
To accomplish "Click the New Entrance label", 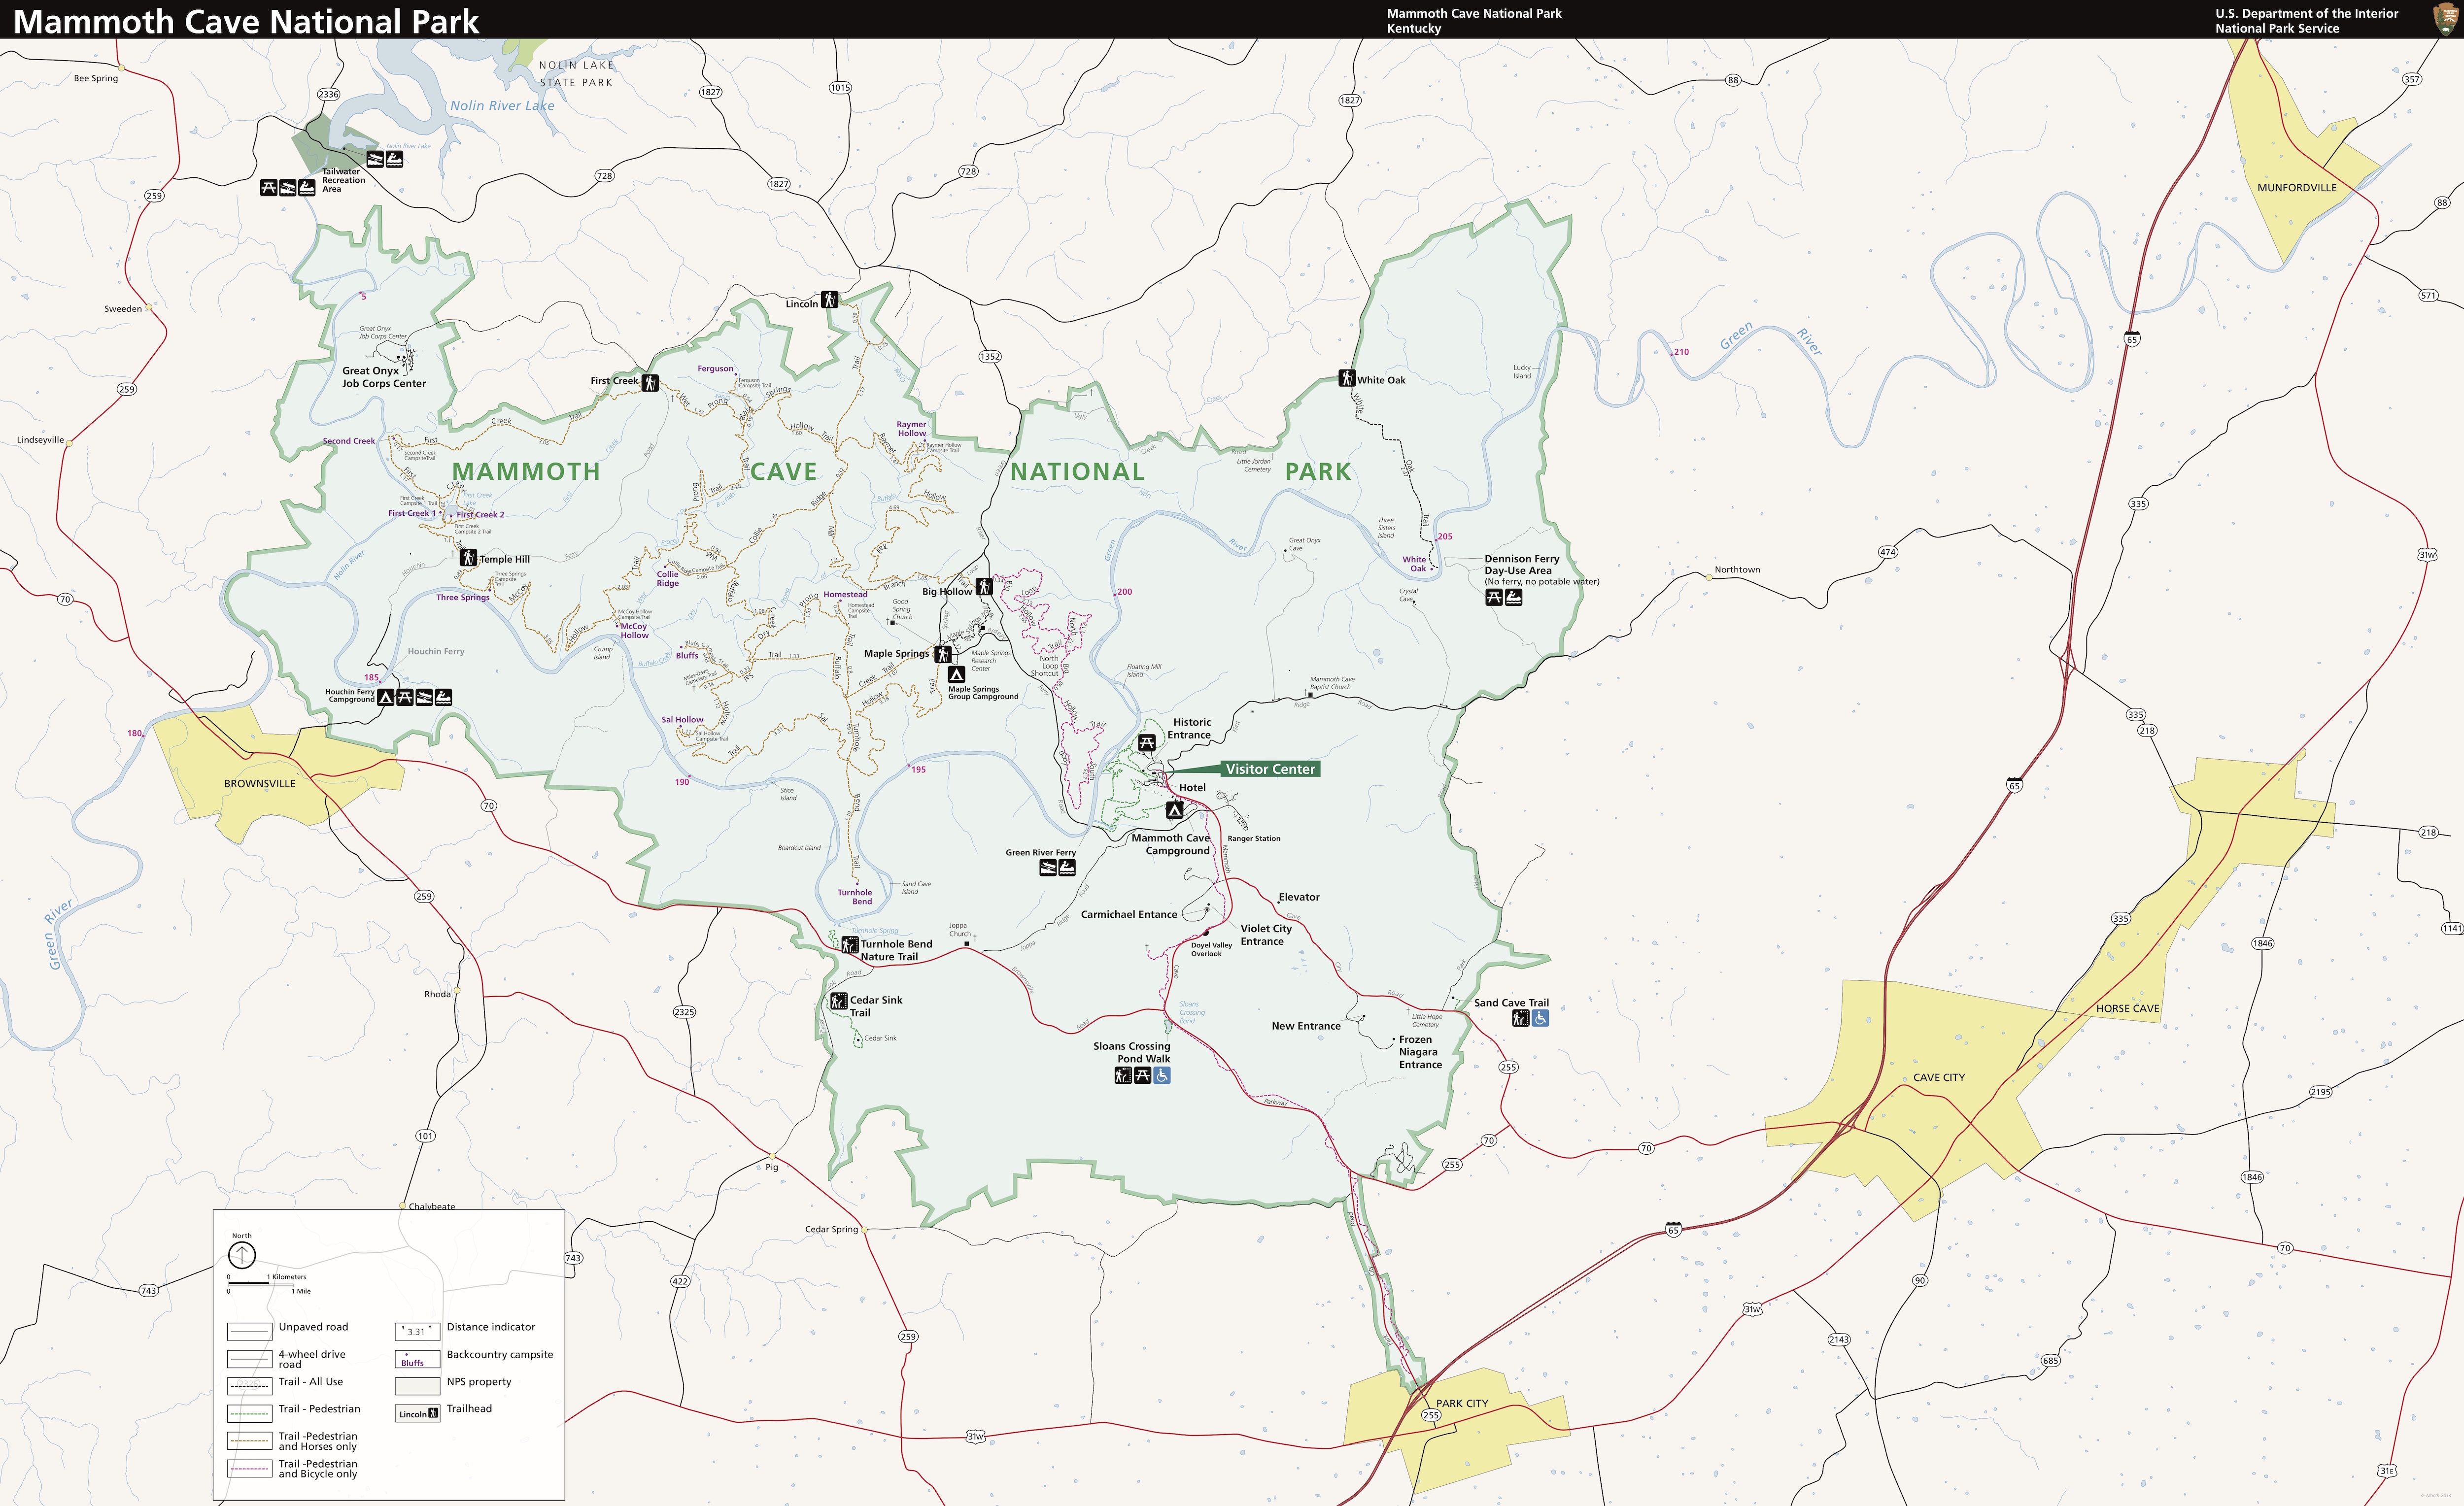I will tap(1306, 1026).
